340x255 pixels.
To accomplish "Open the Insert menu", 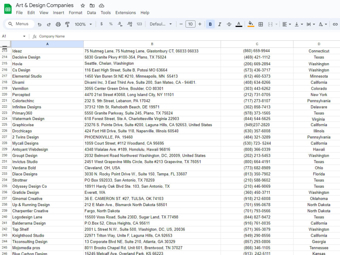I will click(58, 13).
